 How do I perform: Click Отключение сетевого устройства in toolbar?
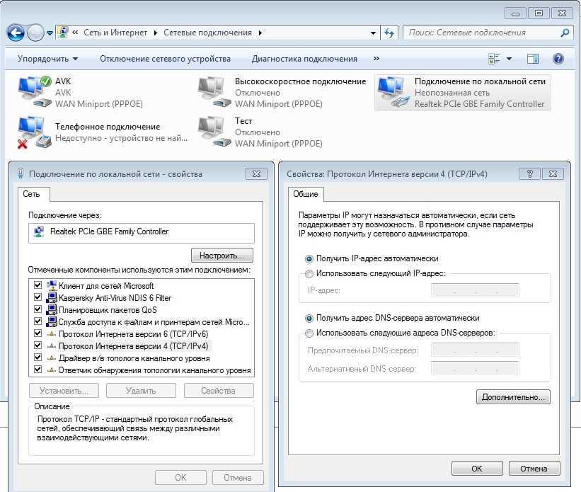pos(165,59)
